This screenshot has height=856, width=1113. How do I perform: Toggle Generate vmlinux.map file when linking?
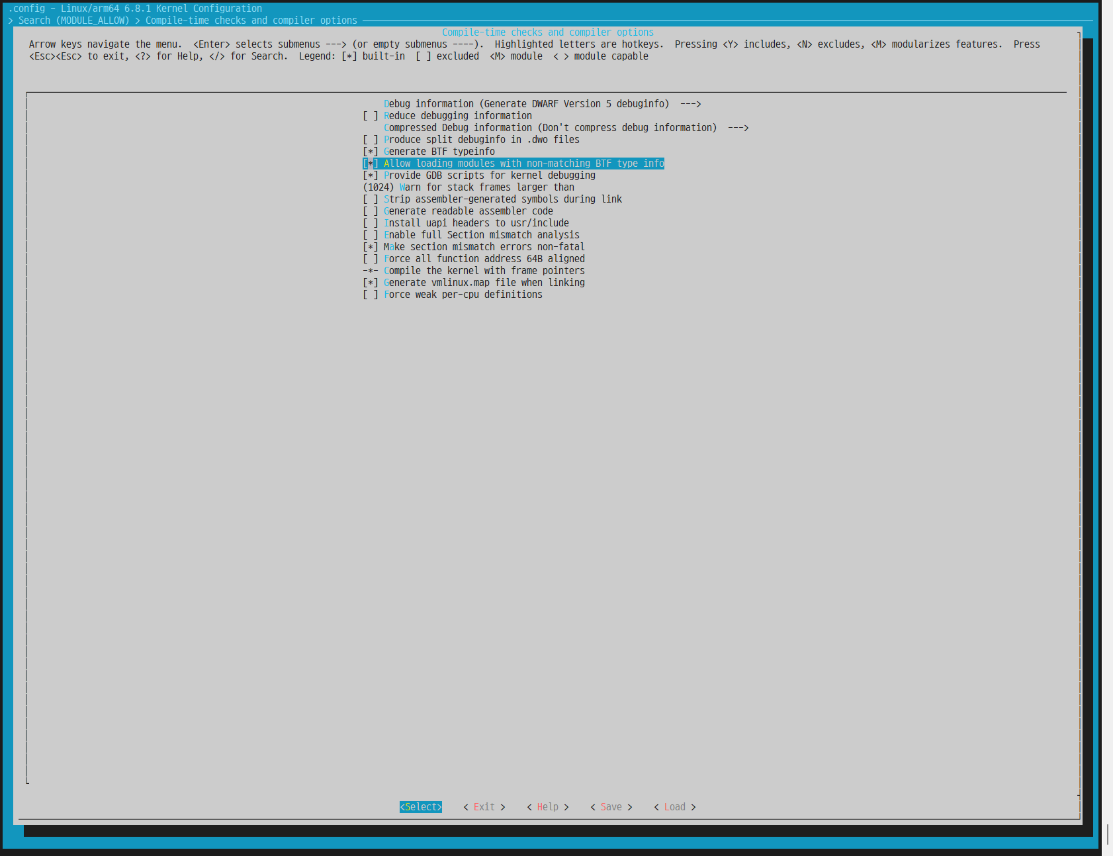(x=474, y=283)
